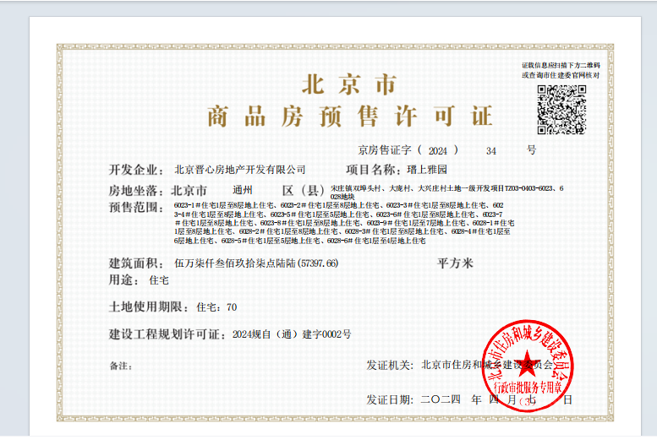The image size is (657, 445).
Task: Click the presale range line starting '6层地上住宅、6028-5#'
Action: coord(299,241)
